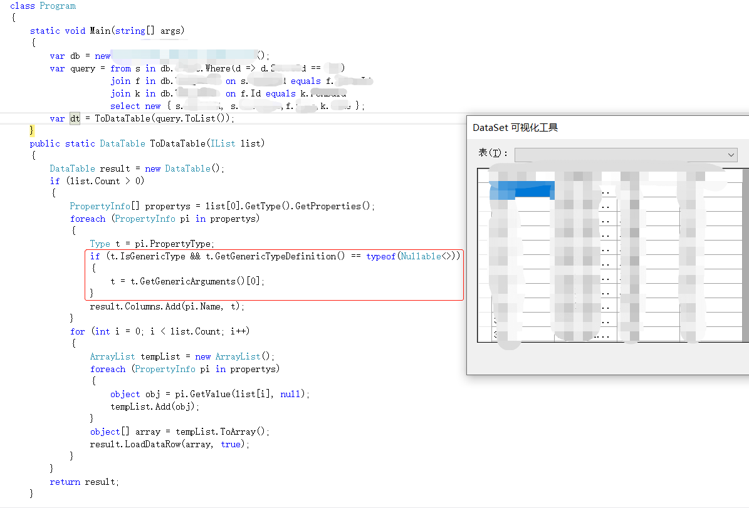
Task: Click "static void Main(string[] args)" line
Action: (x=107, y=31)
